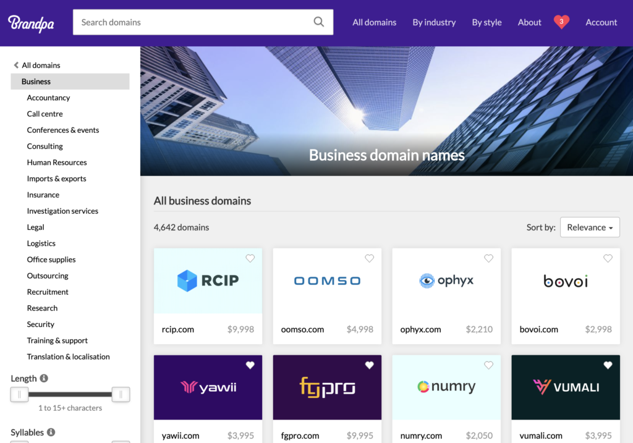This screenshot has height=443, width=633.
Task: Click the Syllables info icon
Action: pos(51,432)
